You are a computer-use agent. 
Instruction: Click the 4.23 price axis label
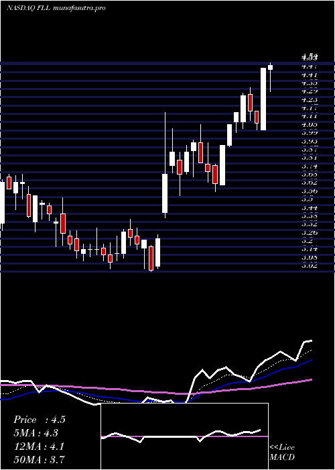click(x=310, y=99)
